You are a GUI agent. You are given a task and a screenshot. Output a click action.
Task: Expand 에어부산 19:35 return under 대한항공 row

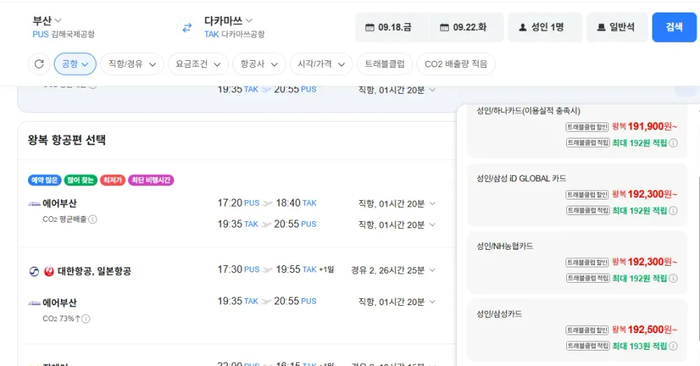432,302
